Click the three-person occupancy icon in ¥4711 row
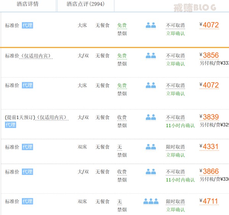229x215 pixels. [x=151, y=201]
